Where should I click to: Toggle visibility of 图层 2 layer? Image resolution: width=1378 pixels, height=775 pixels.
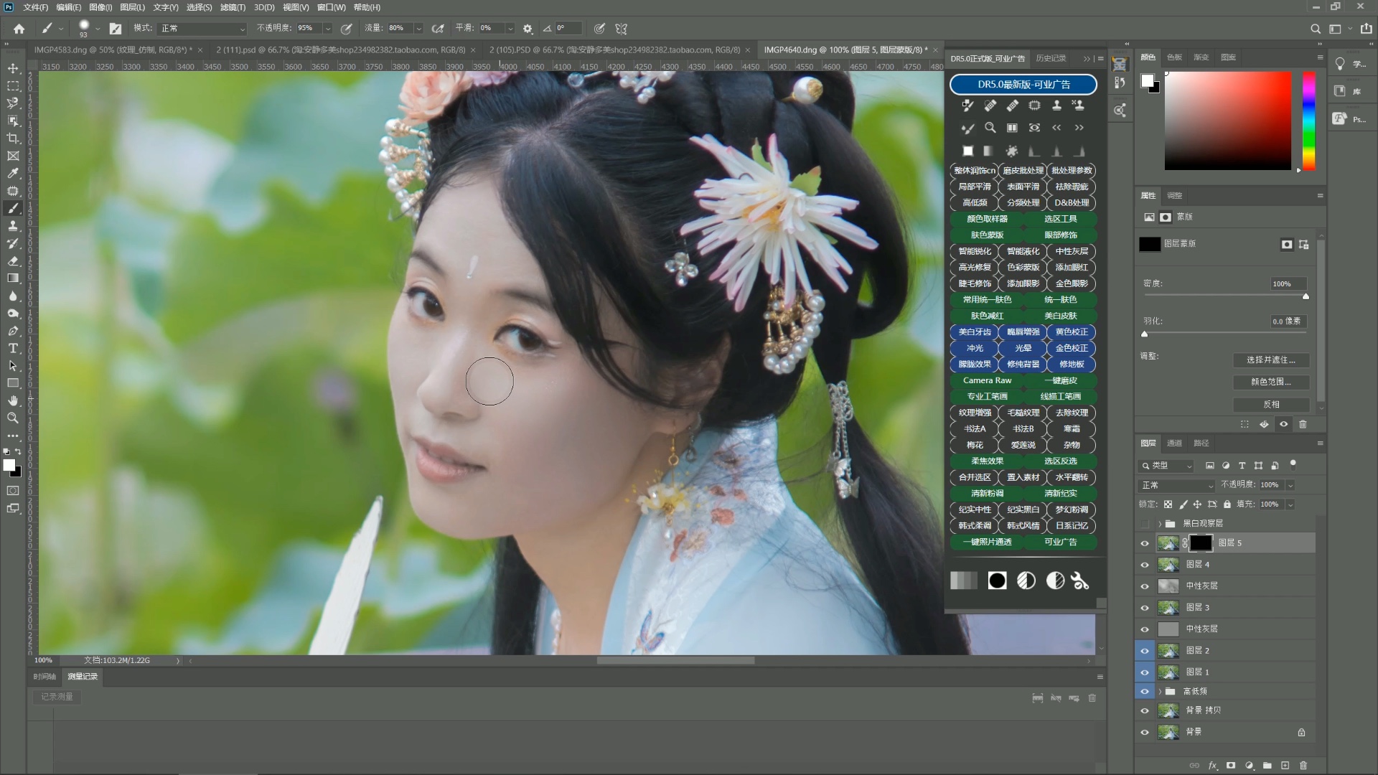[x=1145, y=651]
